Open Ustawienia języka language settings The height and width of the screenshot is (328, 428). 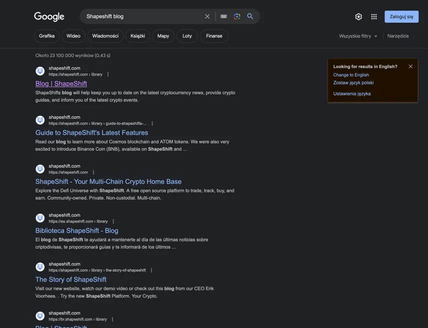point(352,94)
